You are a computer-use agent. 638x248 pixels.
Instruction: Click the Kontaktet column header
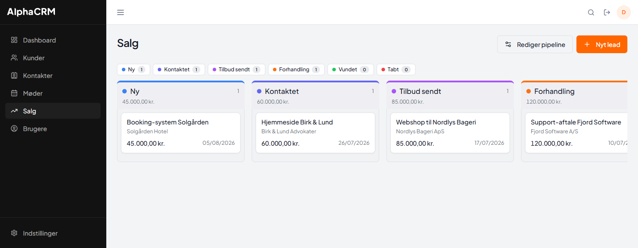coord(315,95)
